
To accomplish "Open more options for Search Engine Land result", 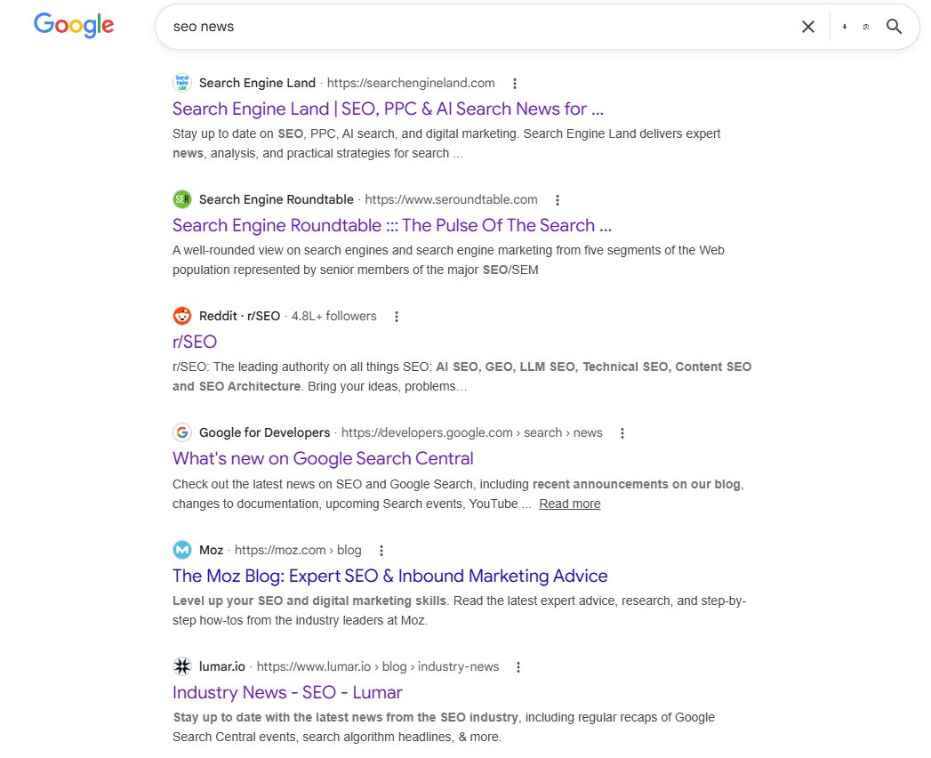I will click(x=515, y=83).
